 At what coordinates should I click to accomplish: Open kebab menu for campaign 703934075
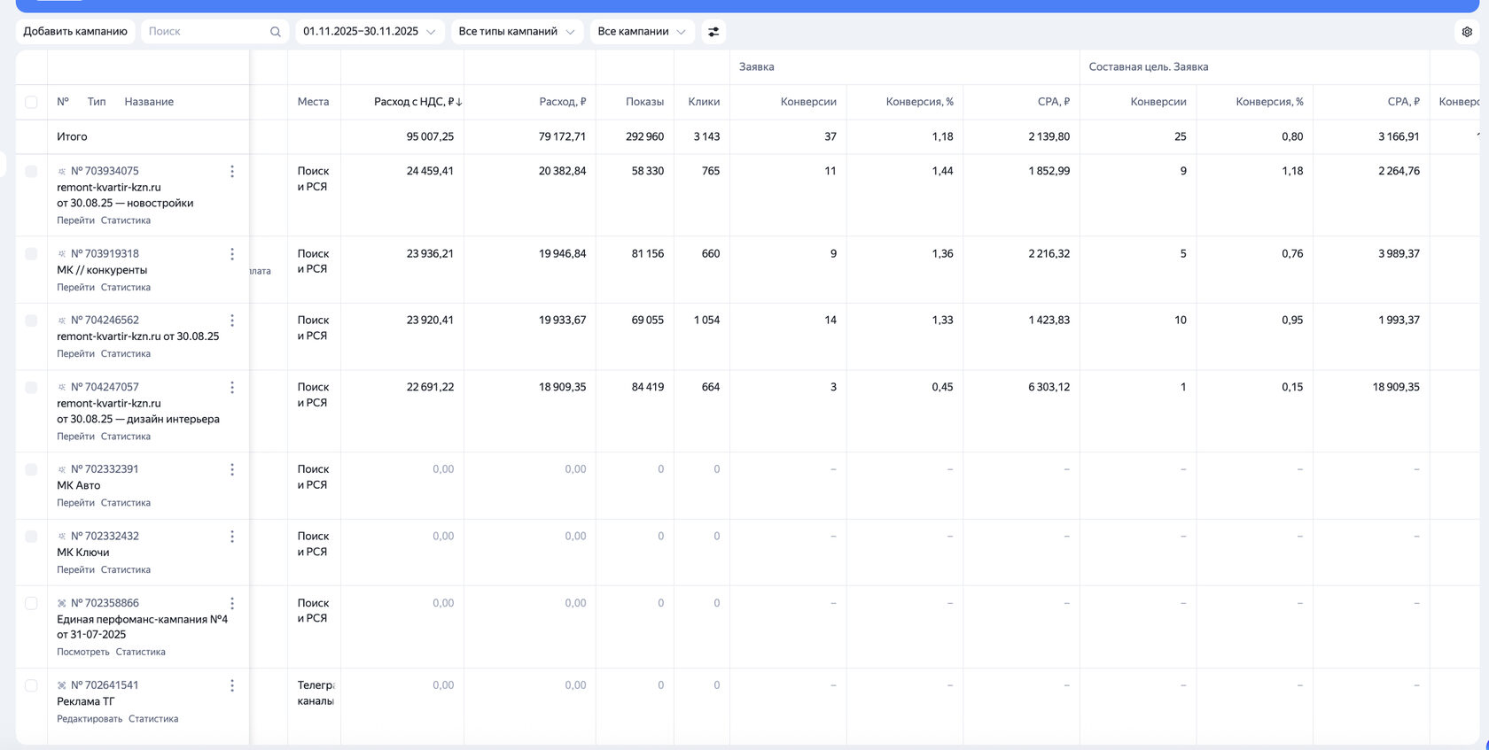(x=232, y=171)
